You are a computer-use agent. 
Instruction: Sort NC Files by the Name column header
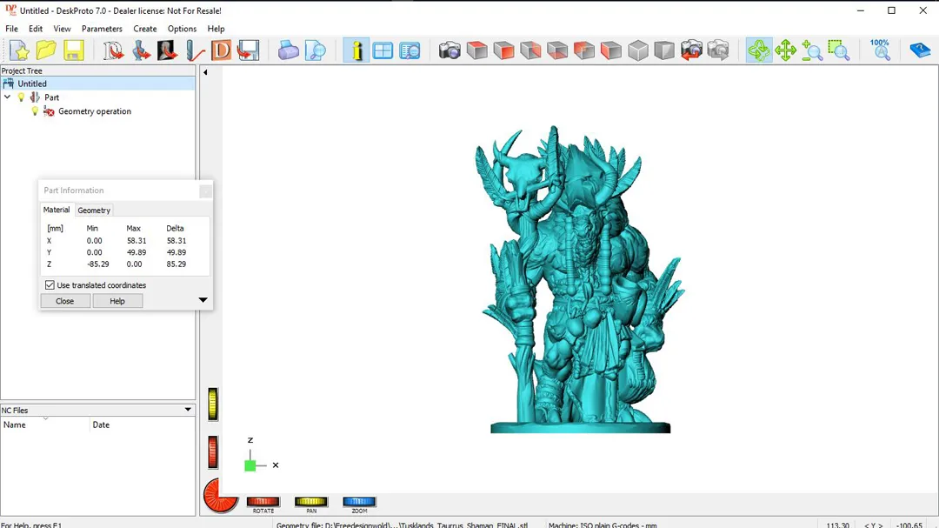(x=45, y=424)
